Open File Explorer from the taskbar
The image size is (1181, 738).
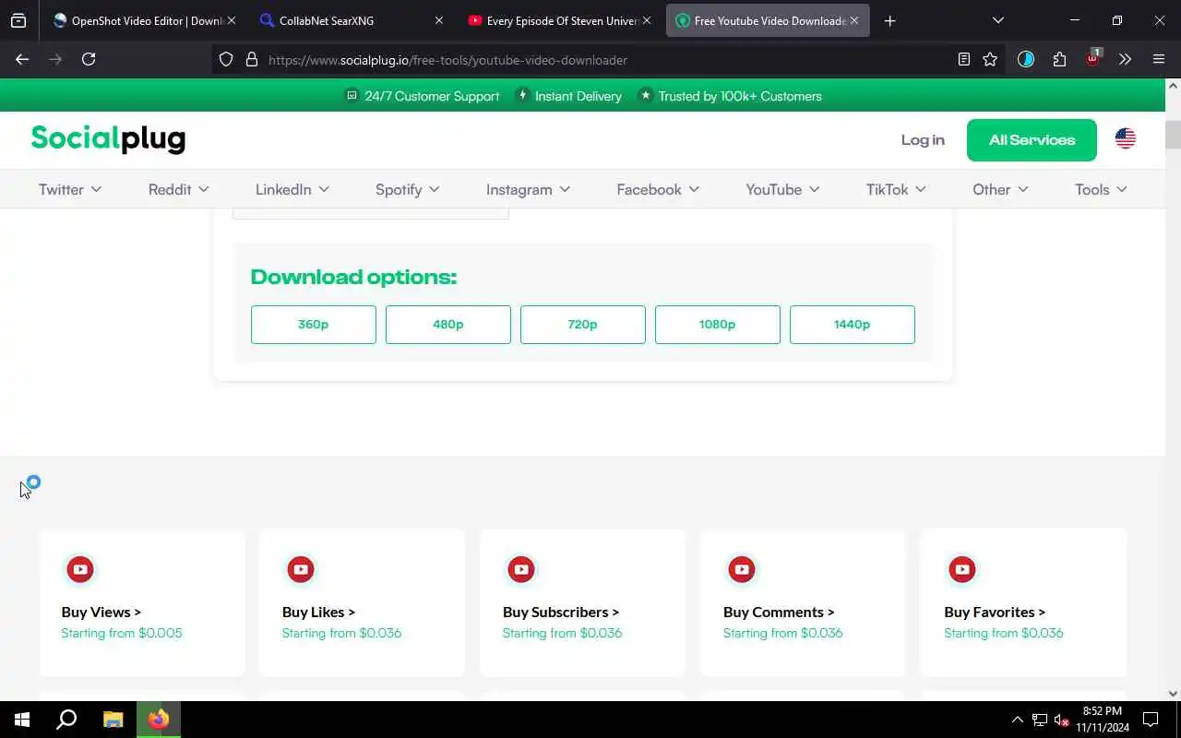click(113, 720)
